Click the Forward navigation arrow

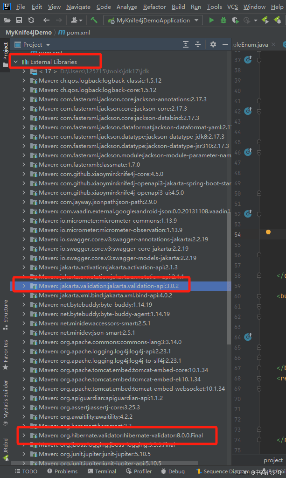[59, 21]
